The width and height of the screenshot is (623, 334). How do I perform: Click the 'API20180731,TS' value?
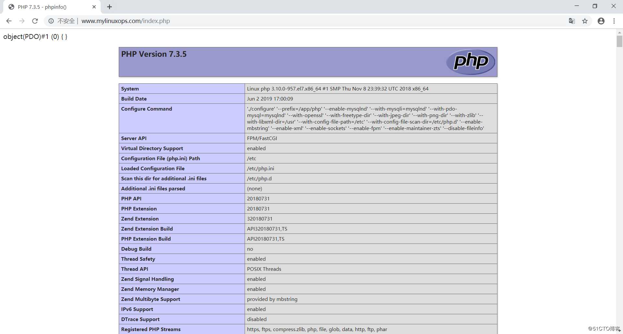tap(265, 239)
